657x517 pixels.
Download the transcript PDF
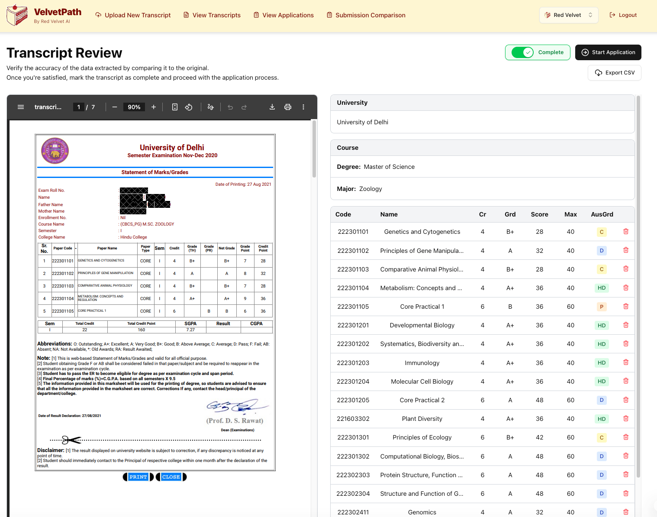tap(272, 107)
